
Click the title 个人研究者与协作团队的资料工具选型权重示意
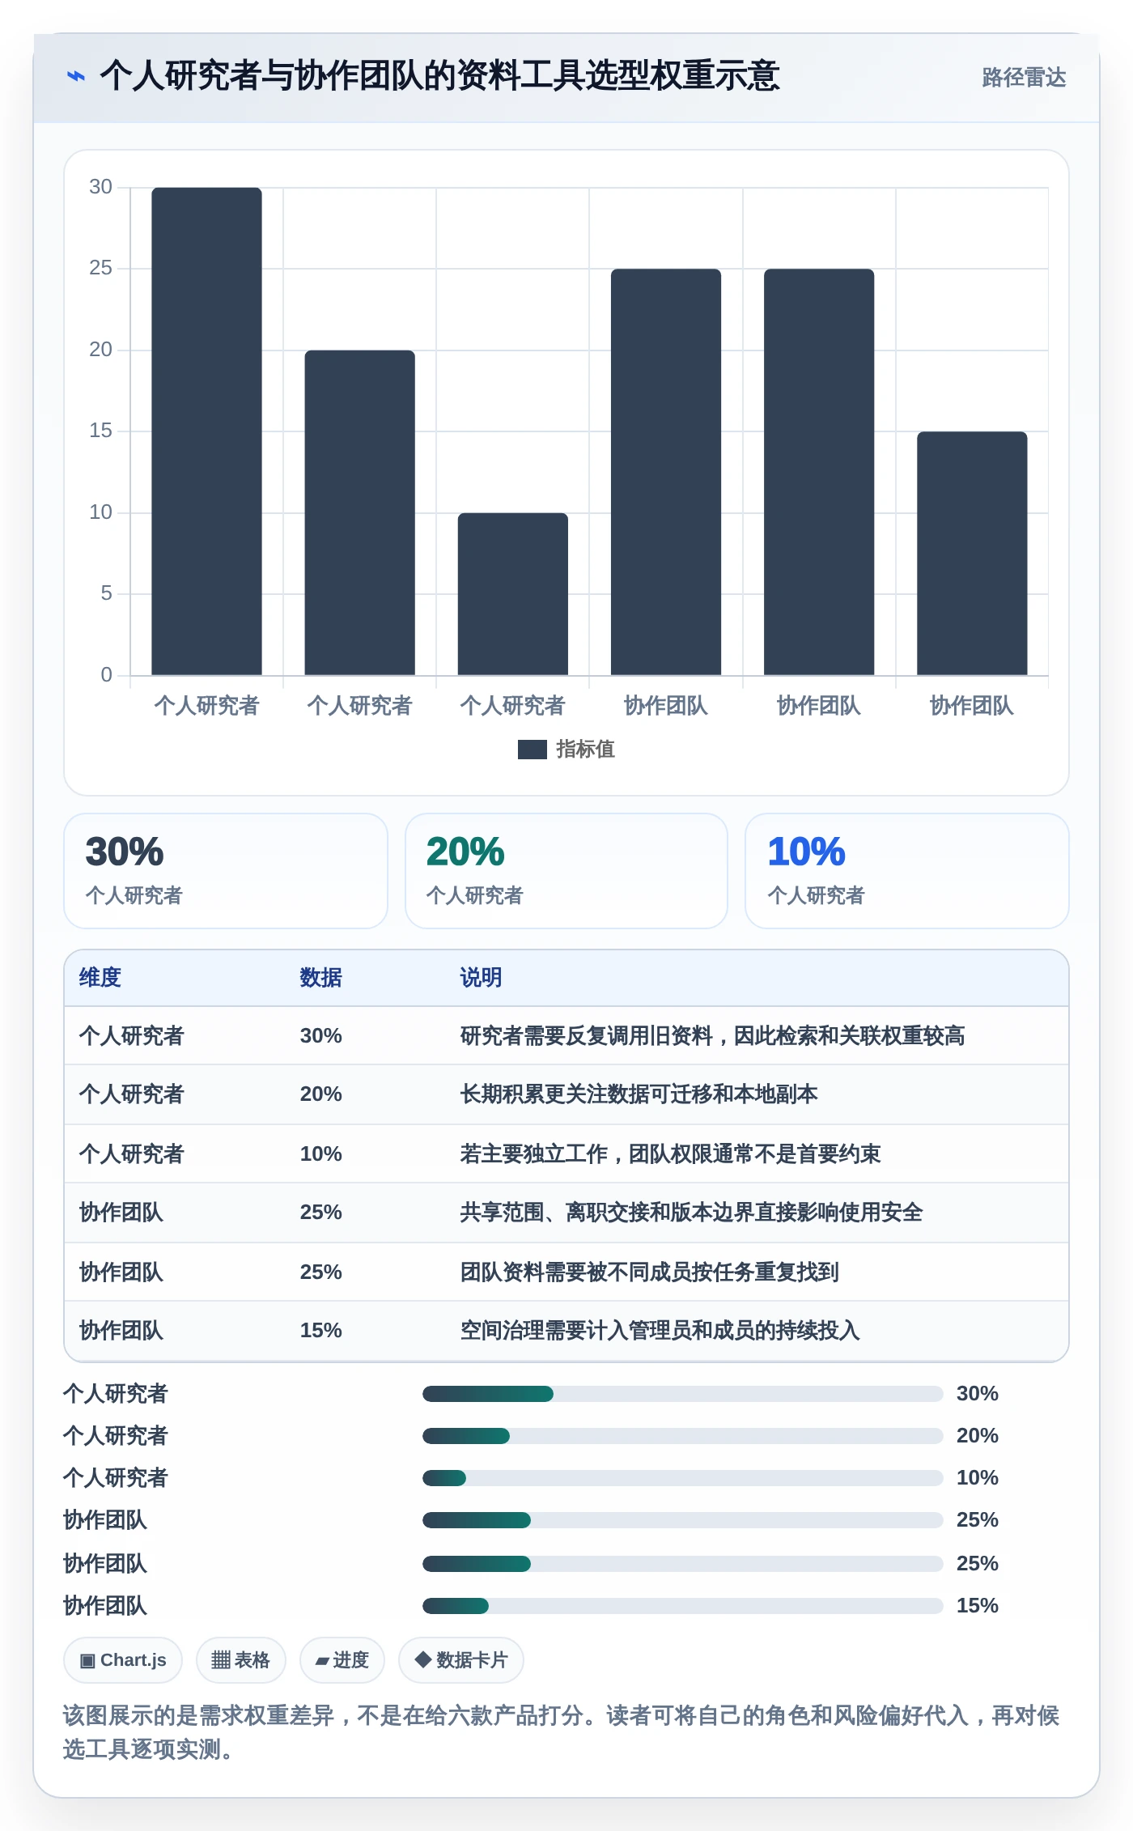(x=439, y=76)
